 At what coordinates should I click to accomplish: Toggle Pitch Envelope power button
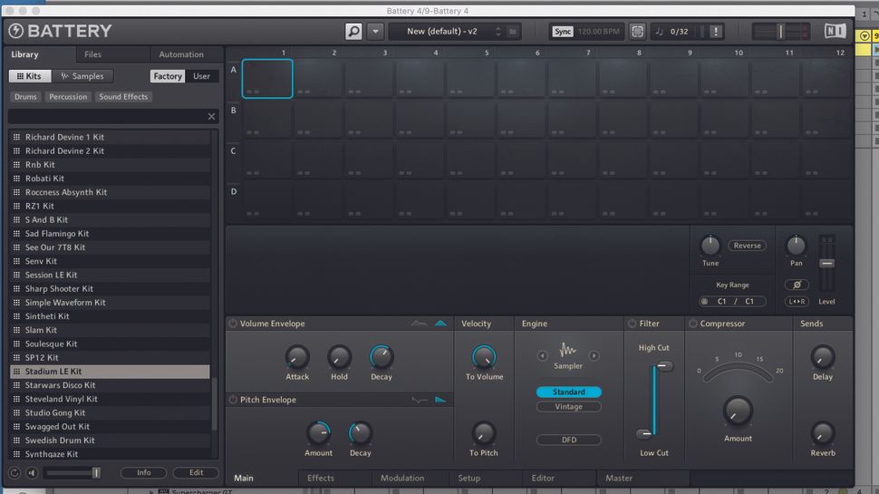(x=233, y=400)
